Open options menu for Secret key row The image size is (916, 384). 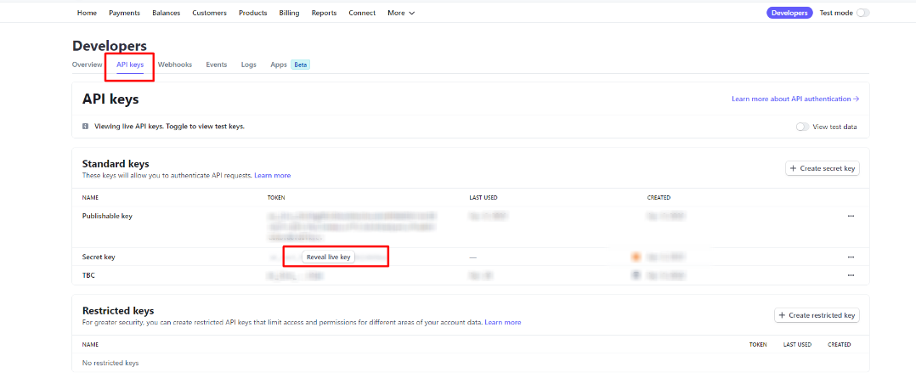pyautogui.click(x=851, y=257)
